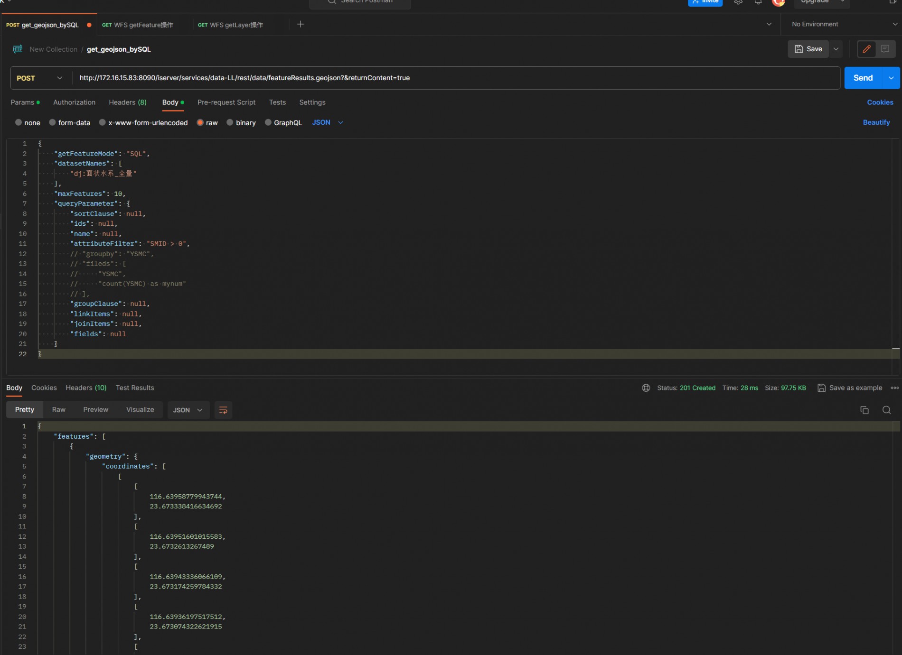Click the Body response tab
This screenshot has width=902, height=655.
point(14,388)
